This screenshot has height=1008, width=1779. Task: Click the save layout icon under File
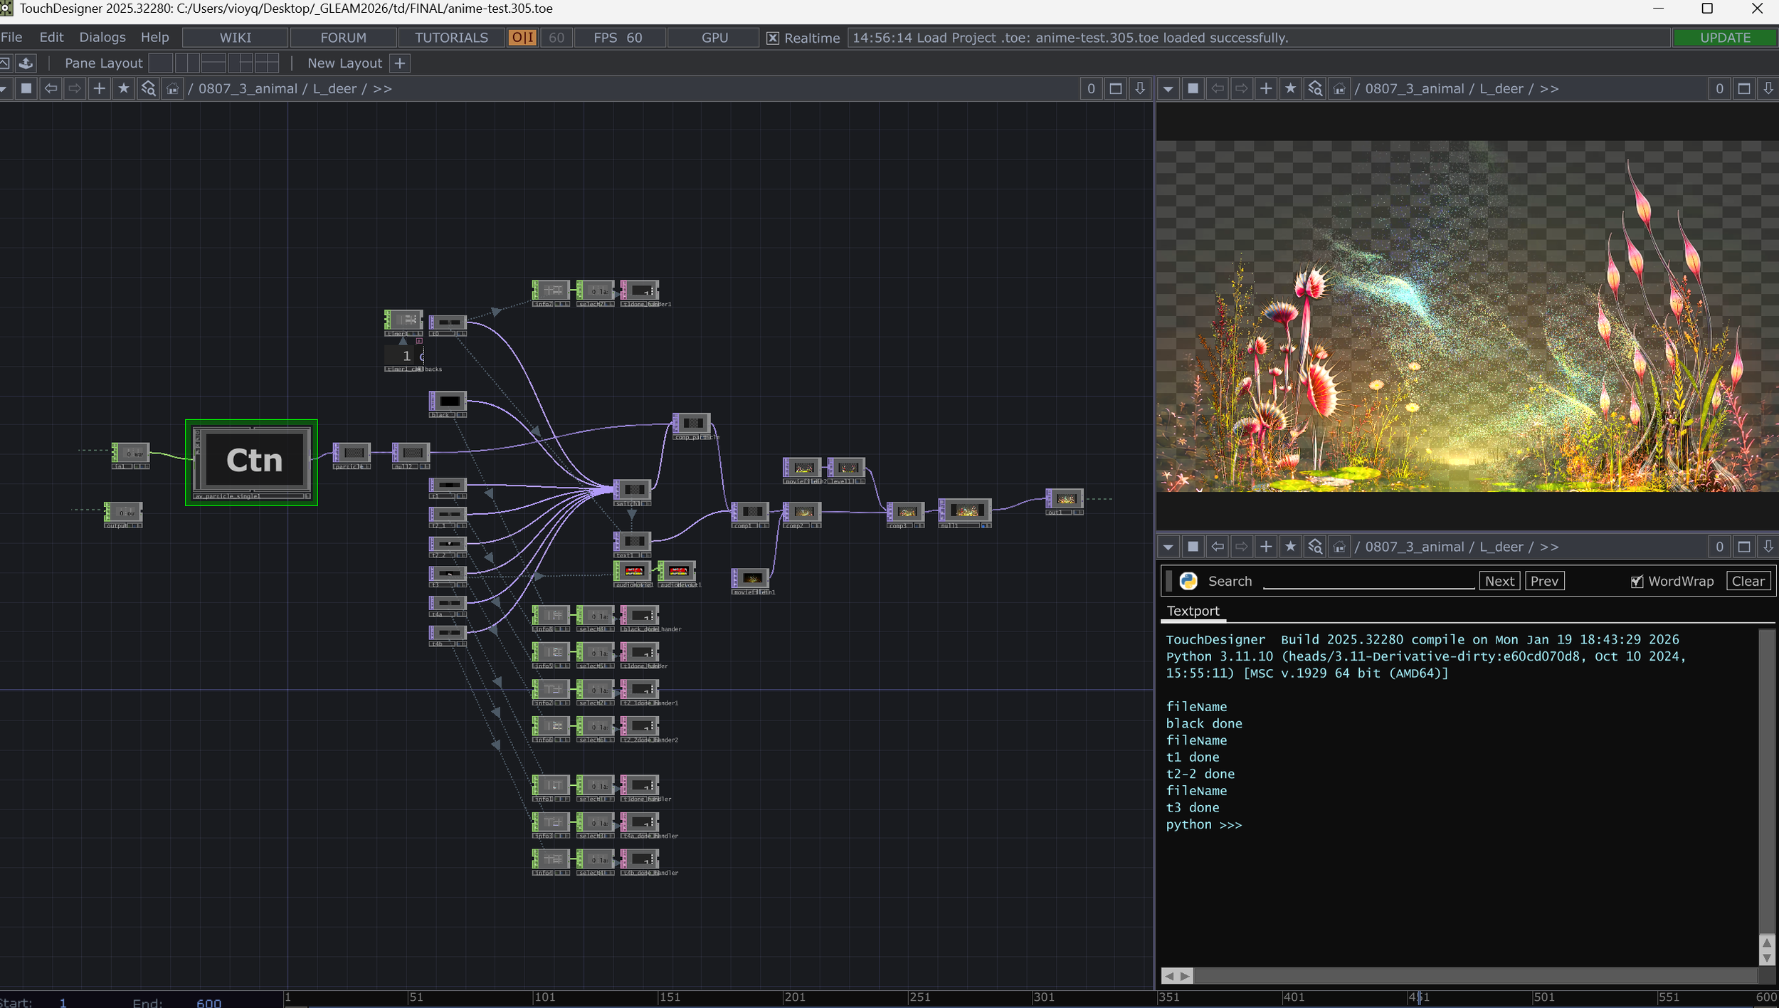click(26, 63)
